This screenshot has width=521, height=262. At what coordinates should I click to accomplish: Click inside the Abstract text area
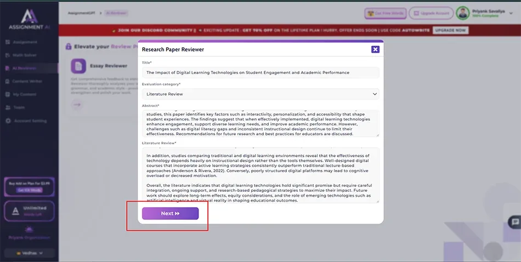point(260,123)
